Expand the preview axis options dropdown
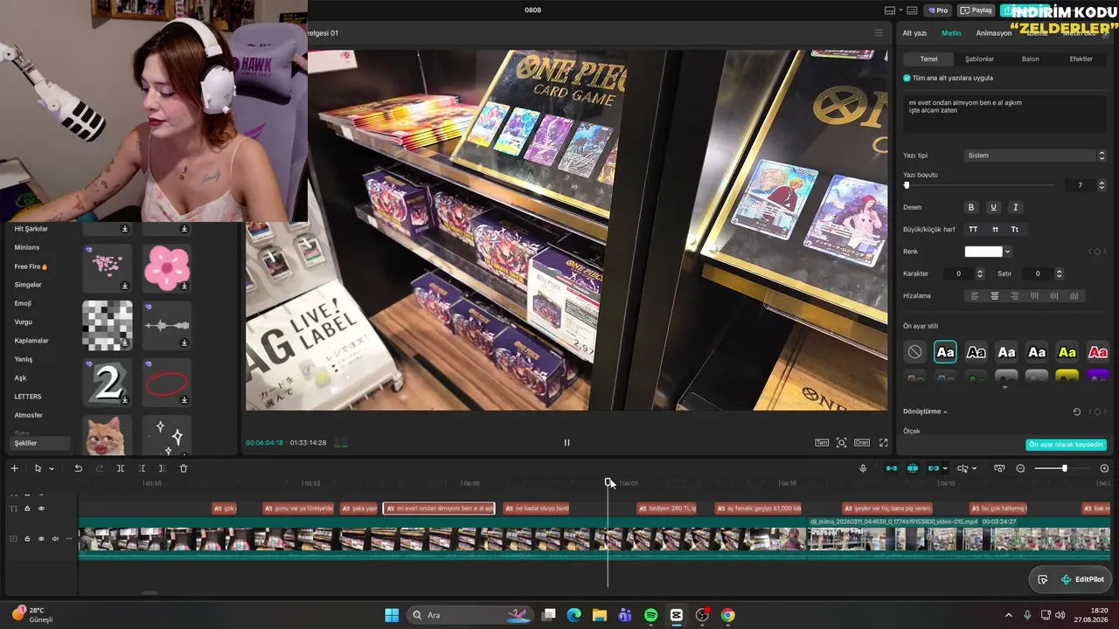This screenshot has height=629, width=1119. click(974, 469)
